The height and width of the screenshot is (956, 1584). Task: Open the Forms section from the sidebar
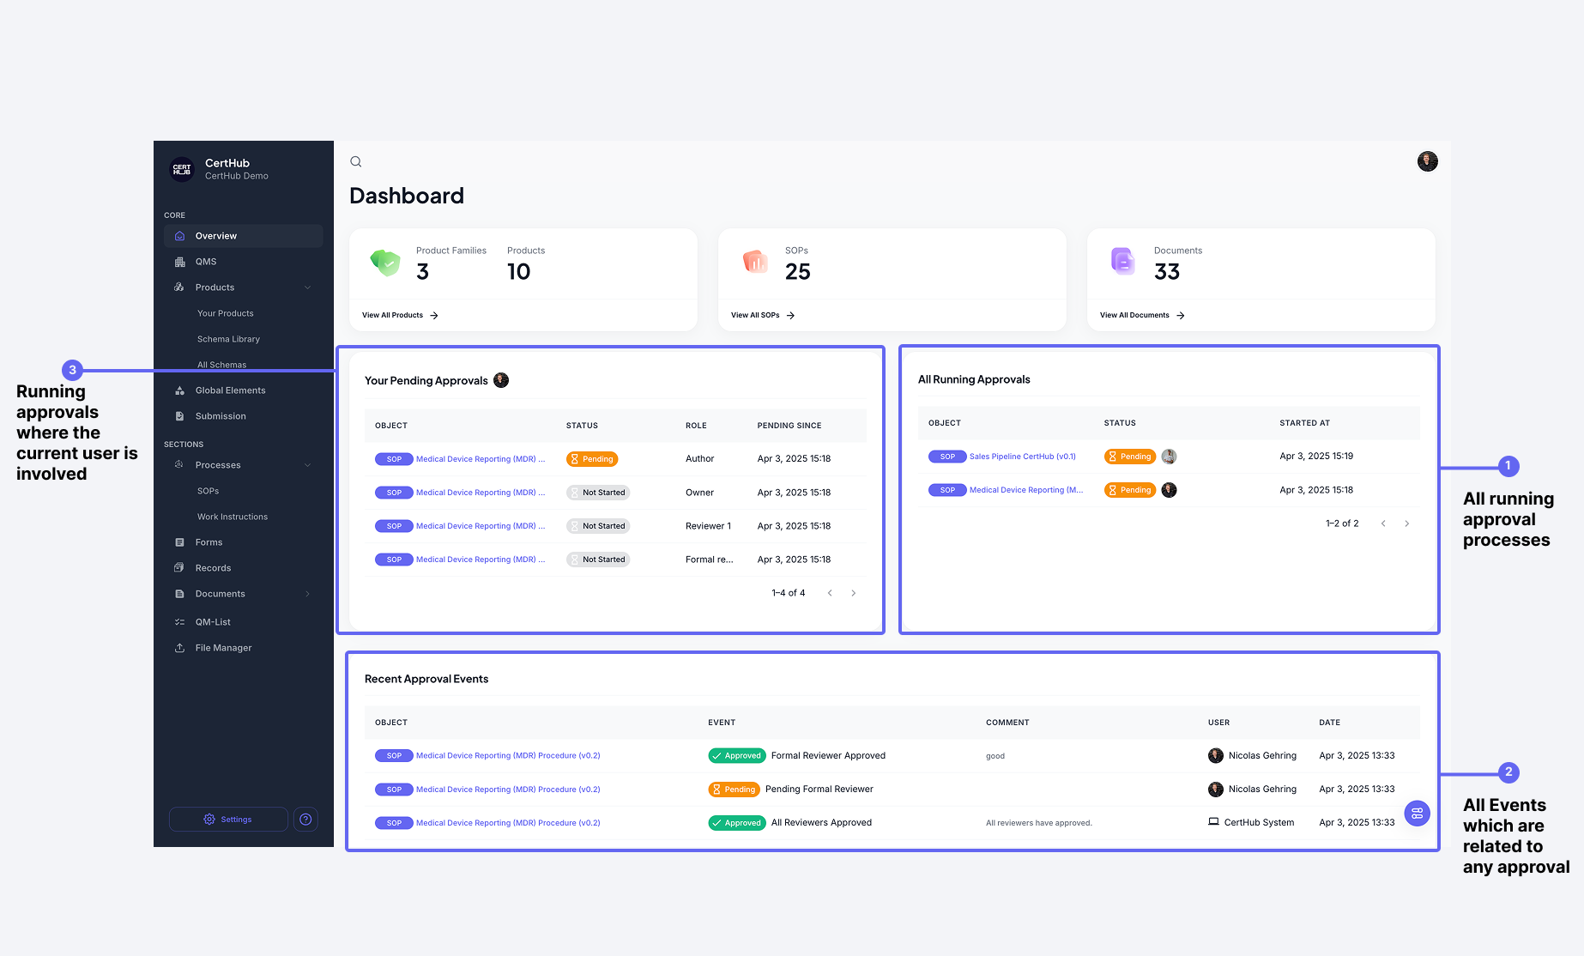point(180,542)
